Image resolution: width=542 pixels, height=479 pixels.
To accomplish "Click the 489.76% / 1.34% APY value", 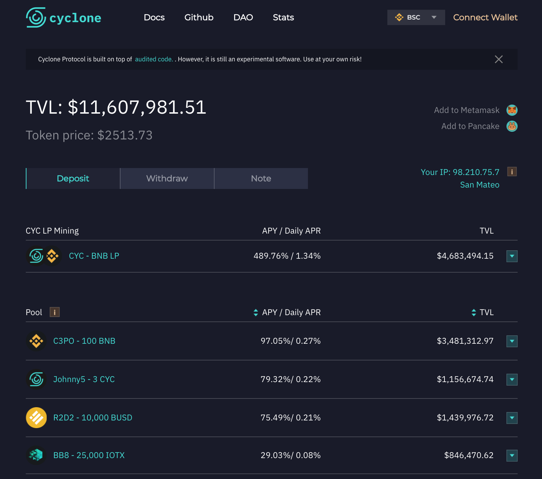I will coord(287,256).
